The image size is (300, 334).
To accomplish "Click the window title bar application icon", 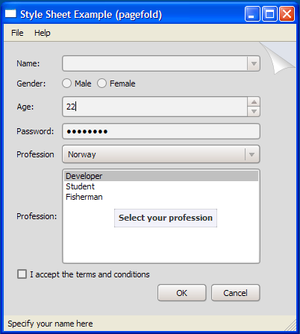I will click(x=10, y=13).
